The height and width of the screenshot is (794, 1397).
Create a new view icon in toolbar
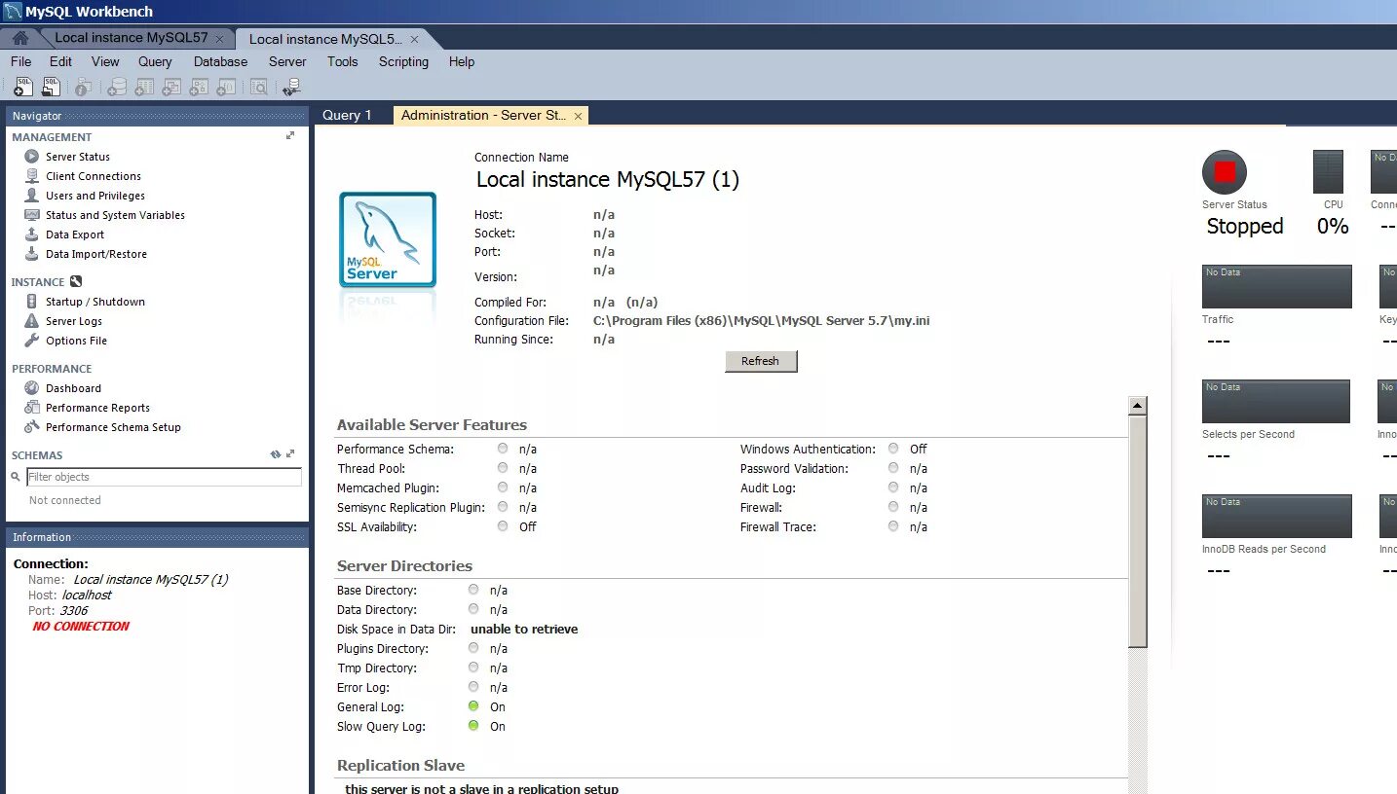click(x=171, y=88)
